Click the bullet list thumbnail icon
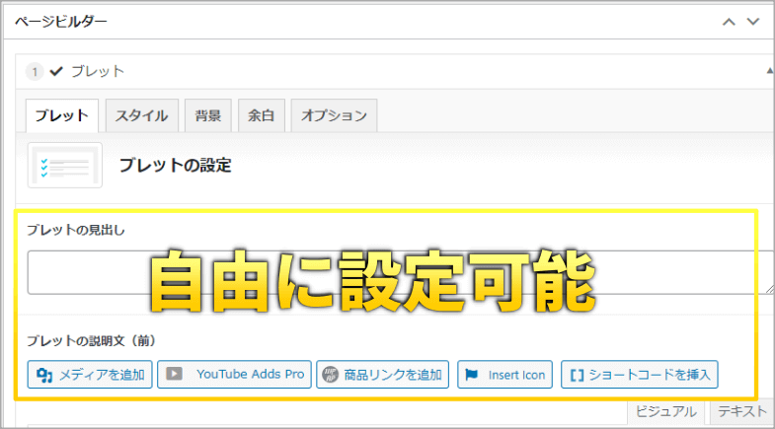Viewport: 775px width, 429px height. tap(65, 166)
